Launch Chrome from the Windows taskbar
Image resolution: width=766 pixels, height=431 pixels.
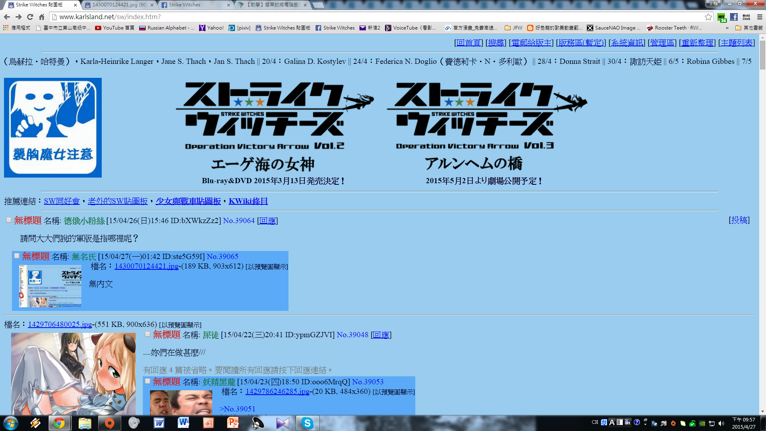coord(59,423)
